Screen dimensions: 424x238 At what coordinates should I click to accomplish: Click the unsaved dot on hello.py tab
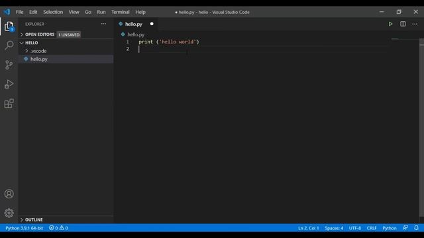pos(152,24)
